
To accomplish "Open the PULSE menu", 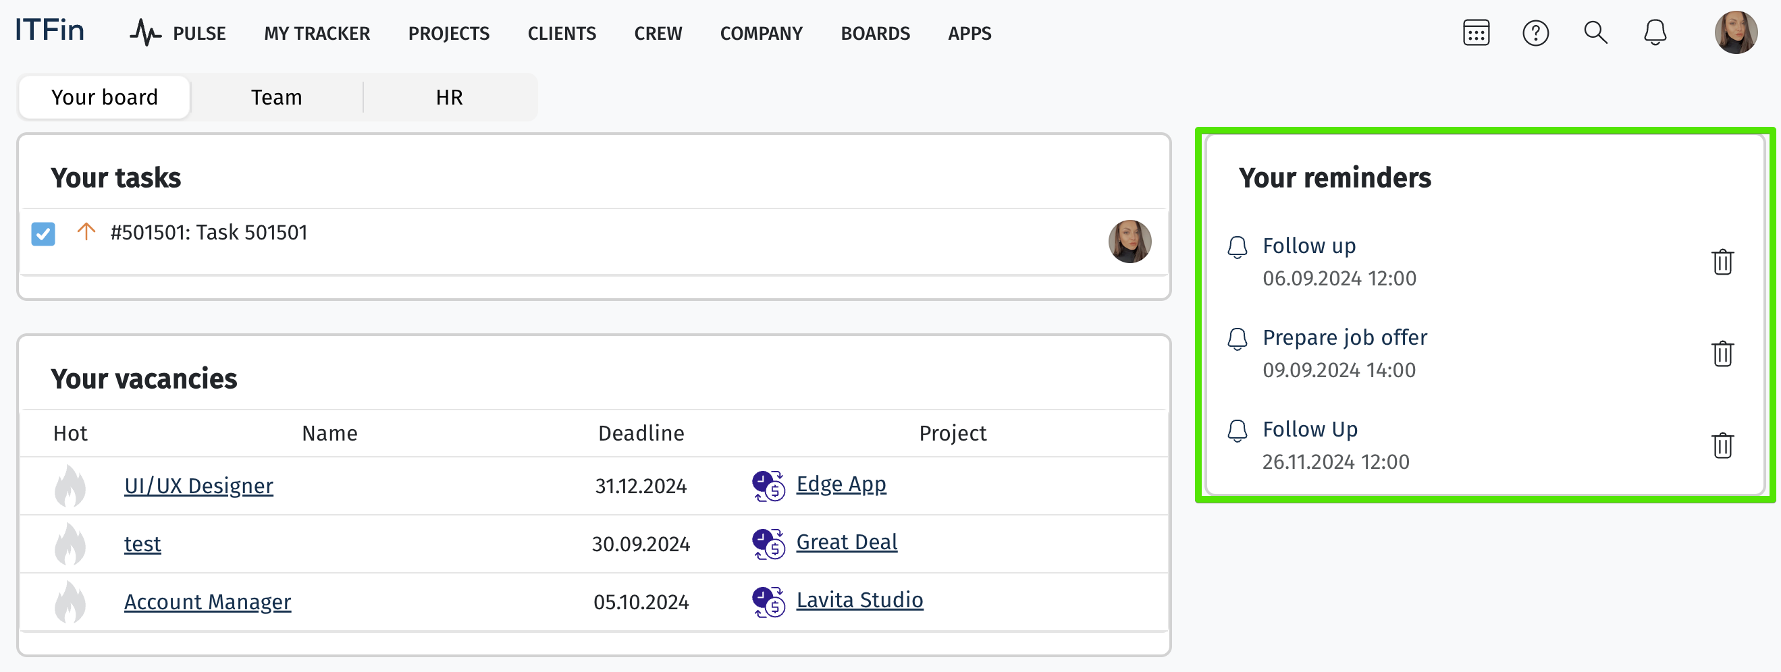I will tap(199, 33).
